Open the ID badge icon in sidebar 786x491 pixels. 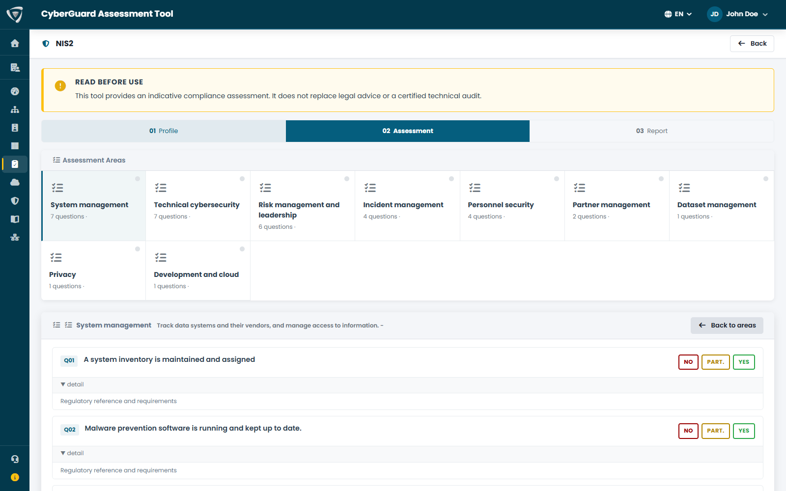click(15, 128)
